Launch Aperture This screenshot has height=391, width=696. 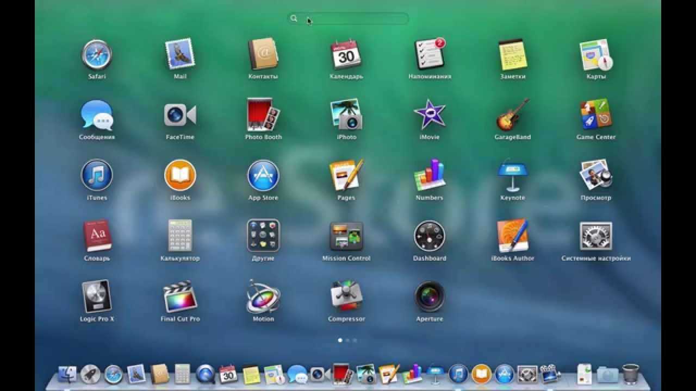pos(430,296)
